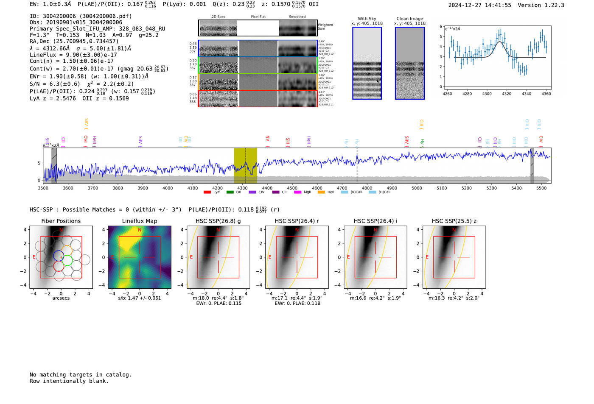Select the red-bordered 2D spectrum row
Image resolution: width=594 pixels, height=404 pixels.
258,98
